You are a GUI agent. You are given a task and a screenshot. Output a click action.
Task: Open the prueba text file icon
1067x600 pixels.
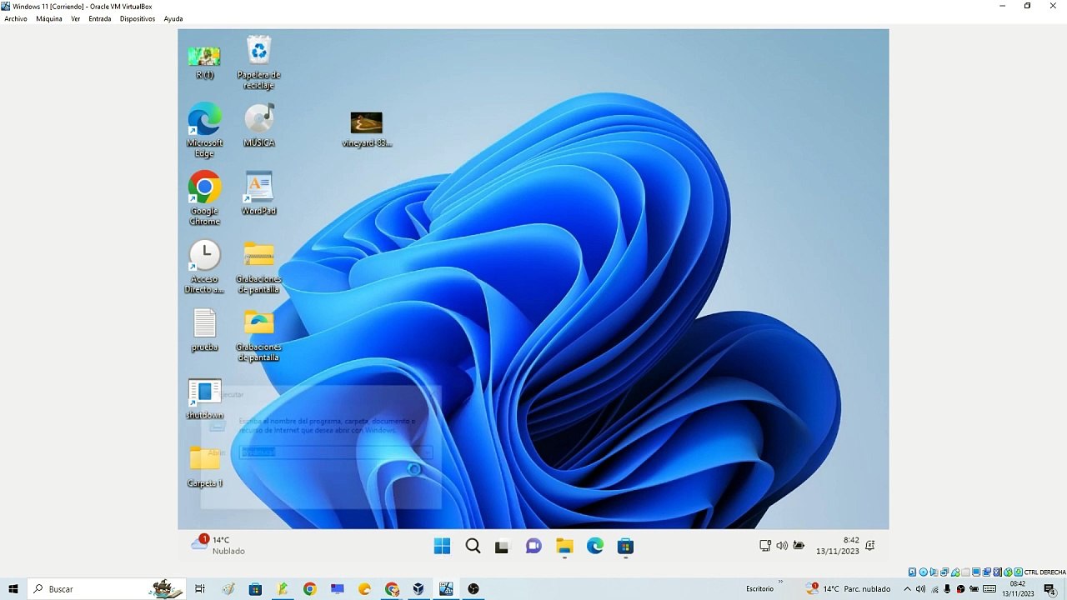[x=204, y=330]
